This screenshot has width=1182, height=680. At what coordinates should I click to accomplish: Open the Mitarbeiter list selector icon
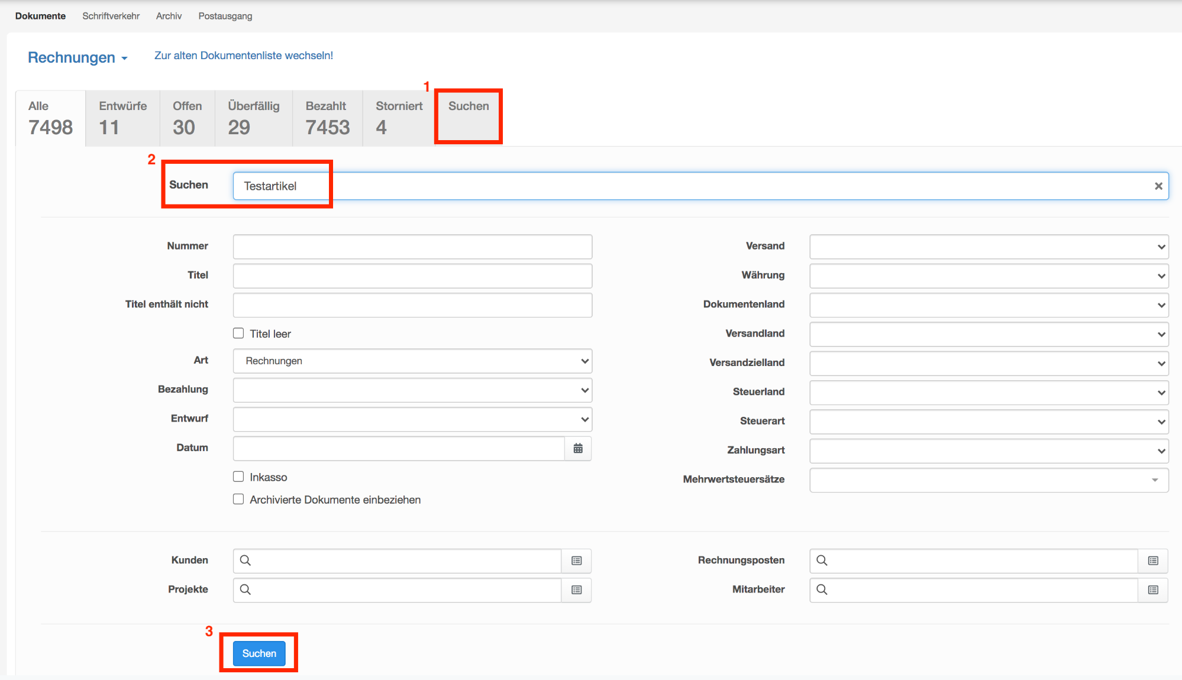[x=1153, y=590]
